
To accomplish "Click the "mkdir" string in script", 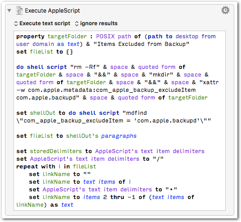I will pyautogui.click(x=161, y=75).
